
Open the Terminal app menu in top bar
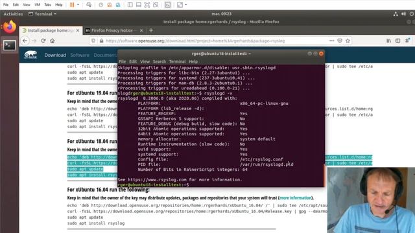pyautogui.click(x=42, y=14)
